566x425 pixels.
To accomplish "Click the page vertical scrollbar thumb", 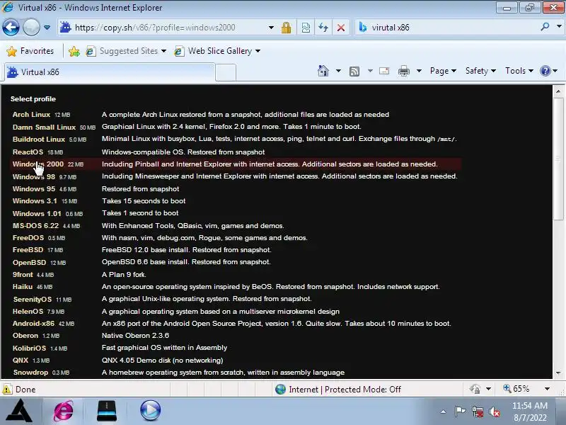I will pos(558,157).
